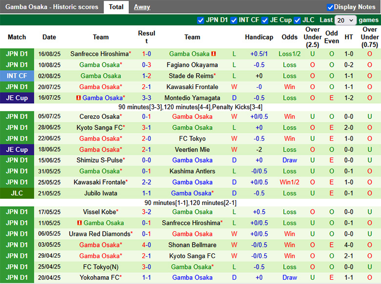381x284 pixels.
Task: Open Montedio Yamagata team link
Action: 192,98
